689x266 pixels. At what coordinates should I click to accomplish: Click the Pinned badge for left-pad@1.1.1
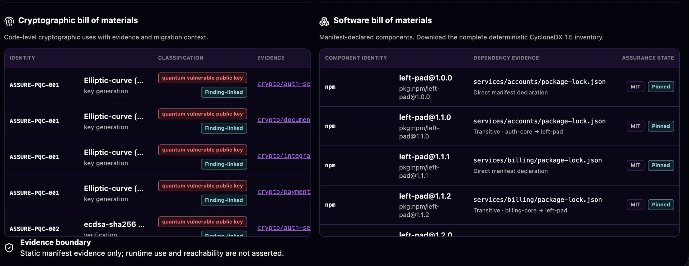[661, 165]
